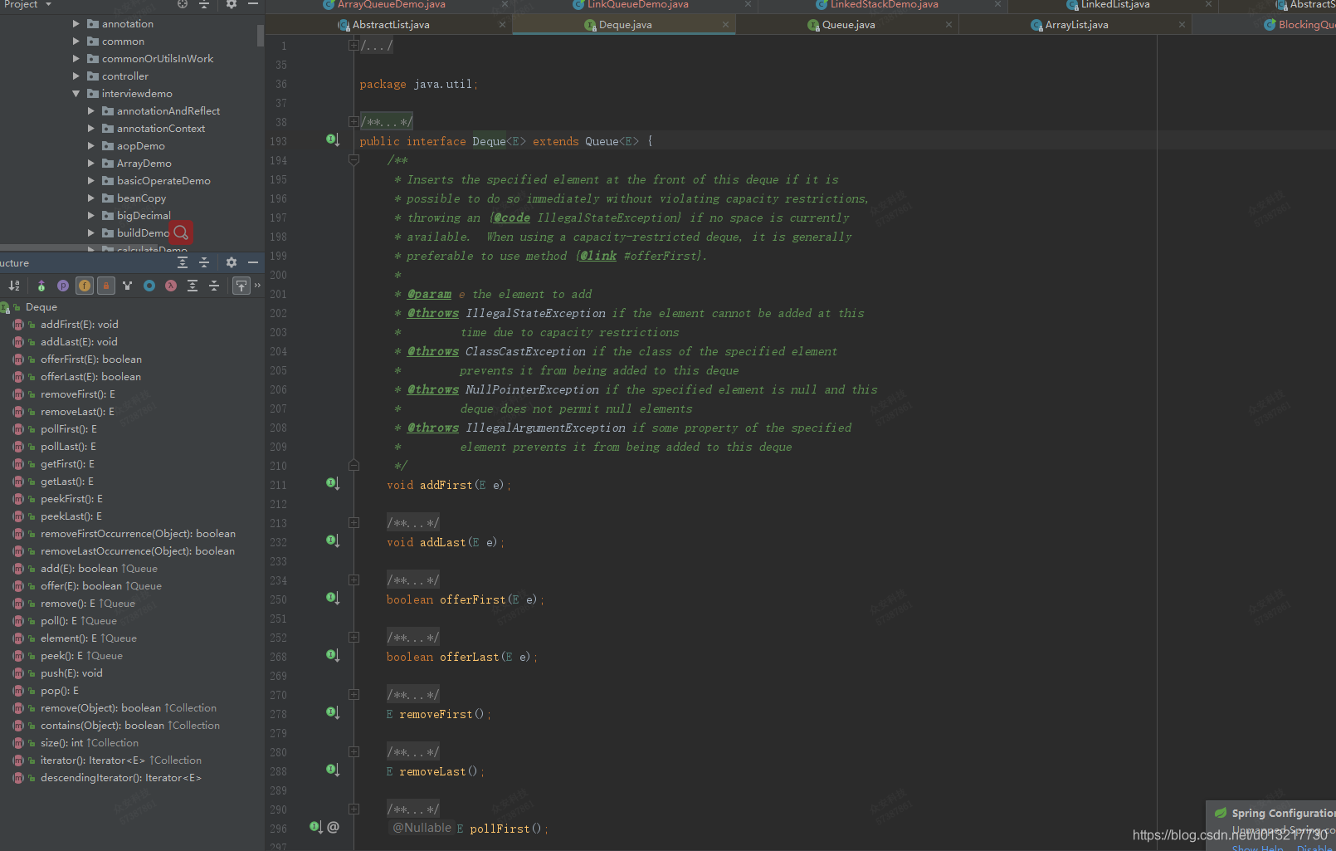
Task: Expand all in Structure panel header
Action: [183, 262]
